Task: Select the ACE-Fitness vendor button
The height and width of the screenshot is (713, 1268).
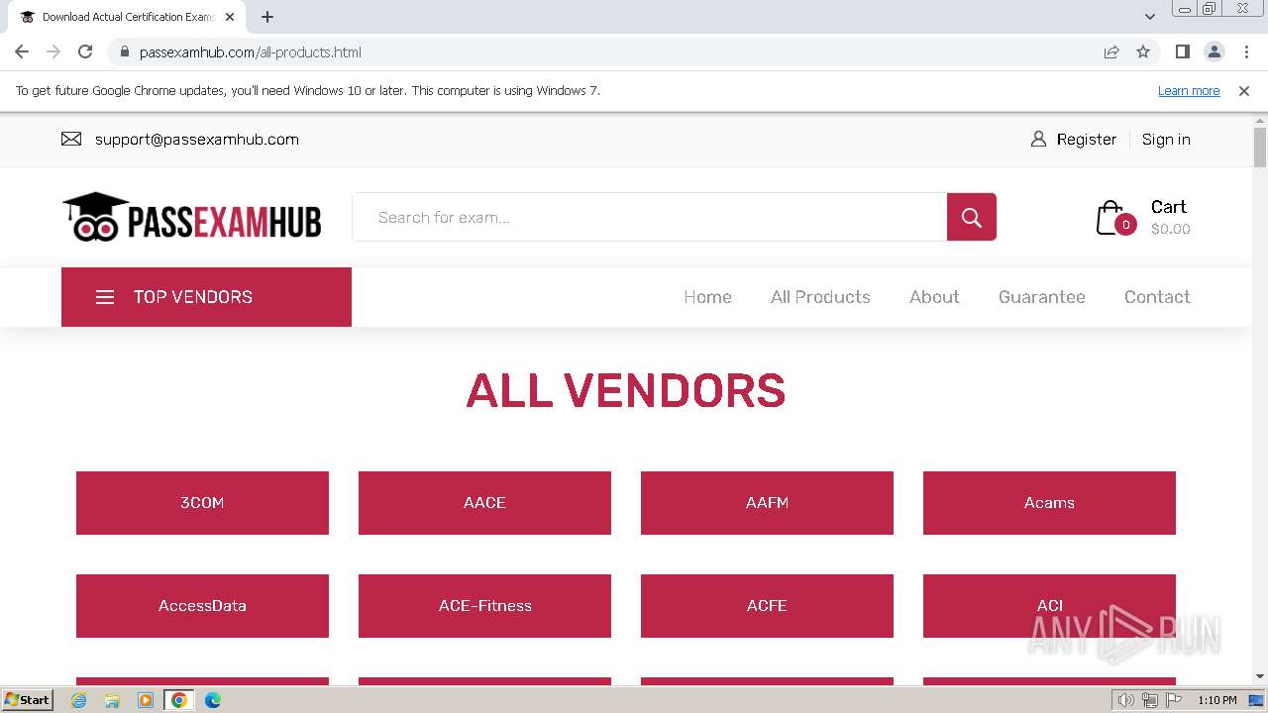Action: coord(484,606)
